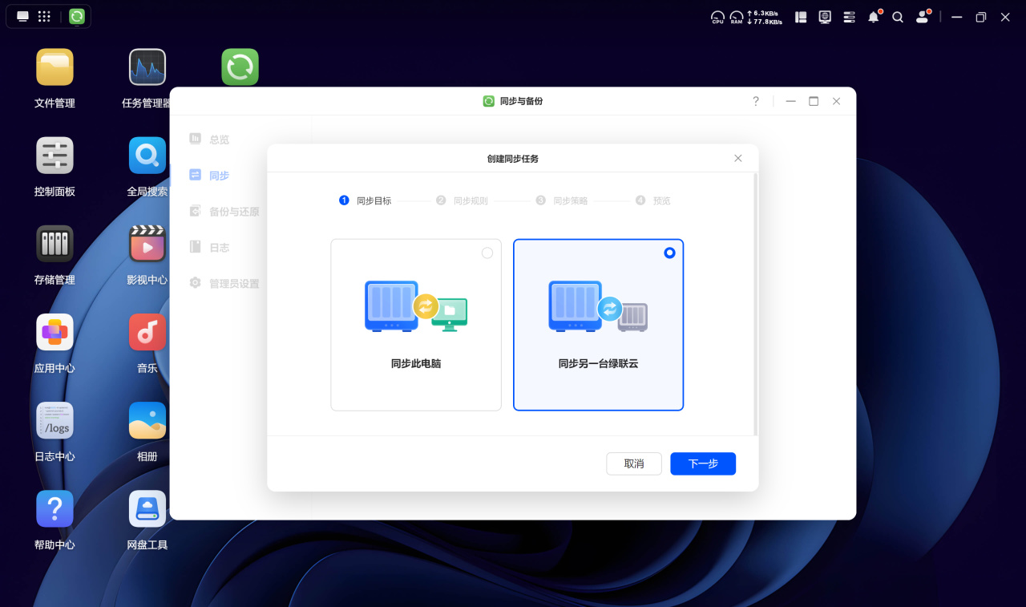This screenshot has height=607, width=1026.
Task: Click the 同步规则 step 2 label
Action: pyautogui.click(x=471, y=200)
